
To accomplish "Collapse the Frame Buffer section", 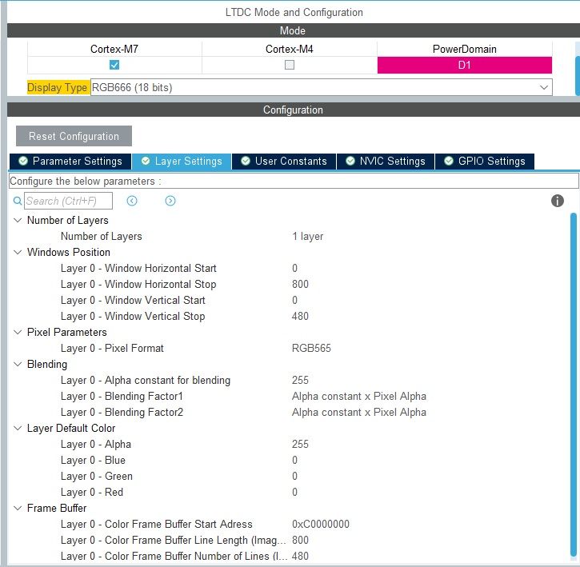I will pyautogui.click(x=18, y=508).
